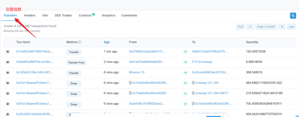This screenshot has width=299, height=117.
Task: Click Transfer badge in the Binance 15 row
Action: pyautogui.click(x=74, y=73)
